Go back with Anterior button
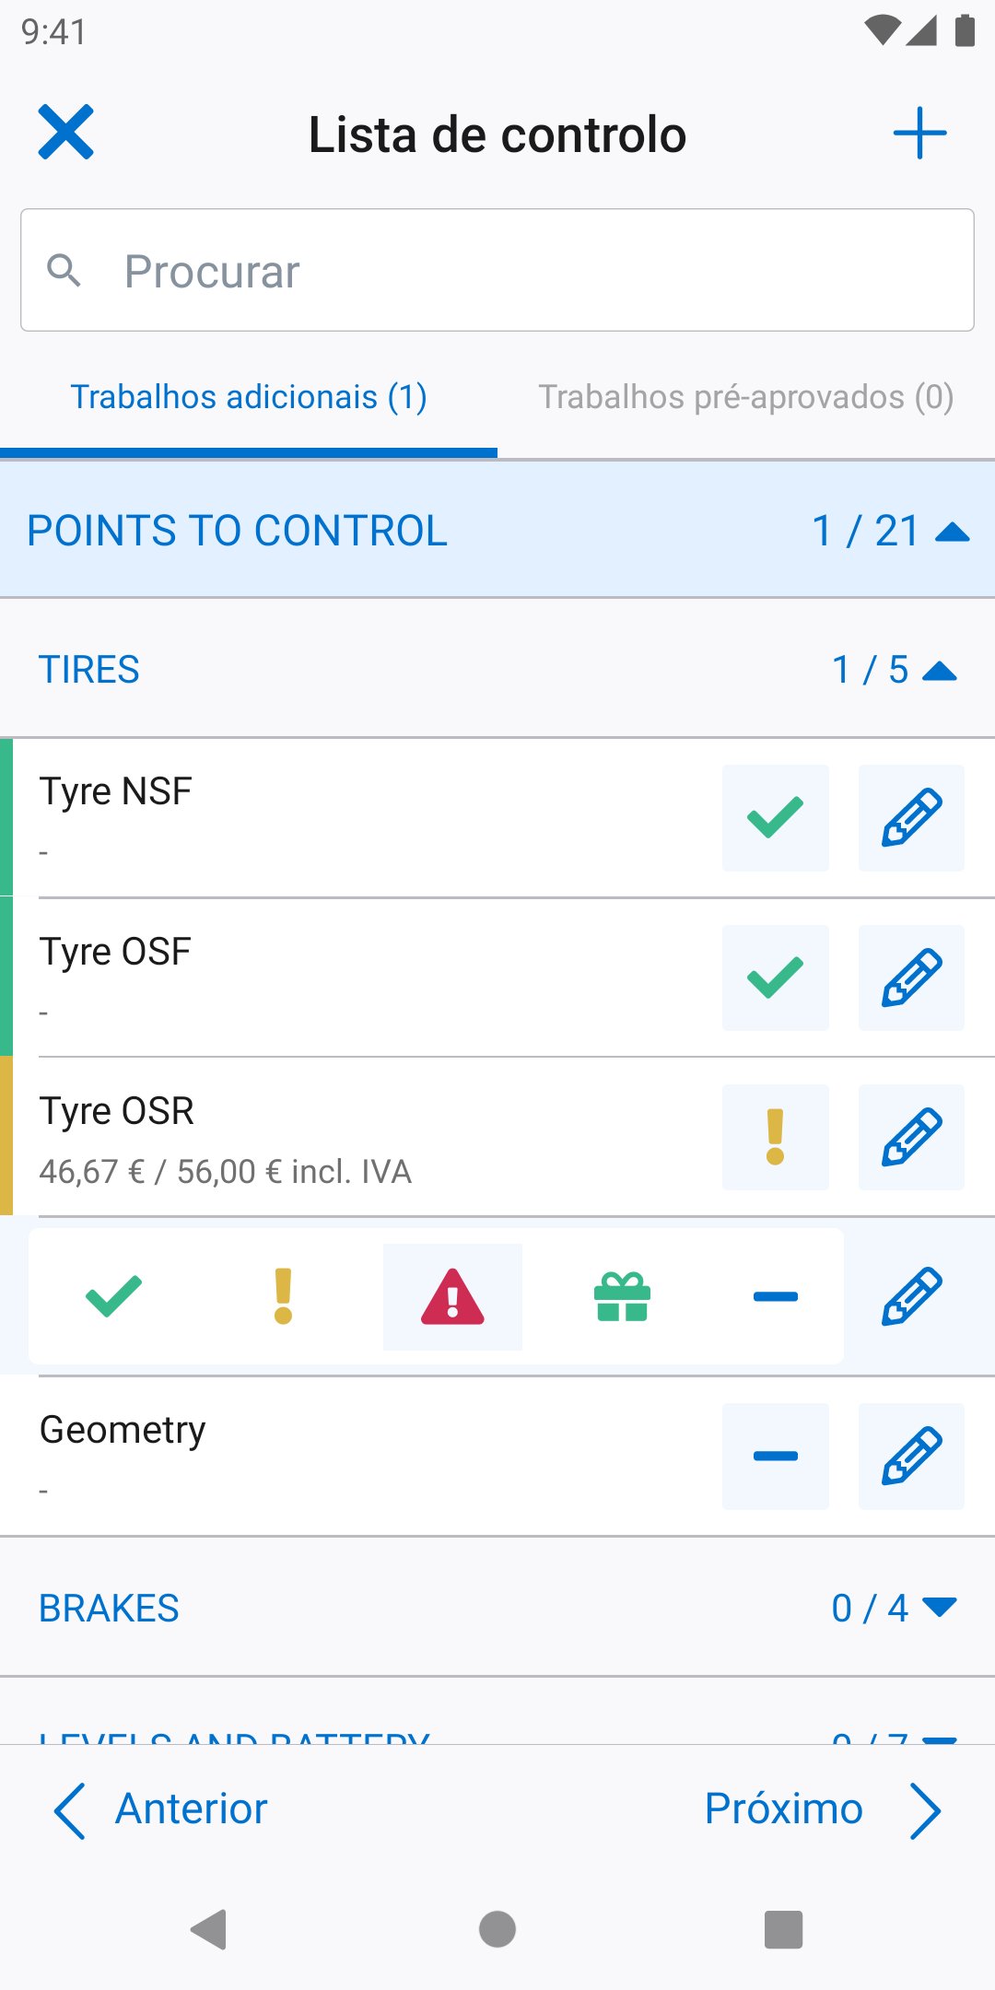The width and height of the screenshot is (995, 1990). tap(159, 1809)
